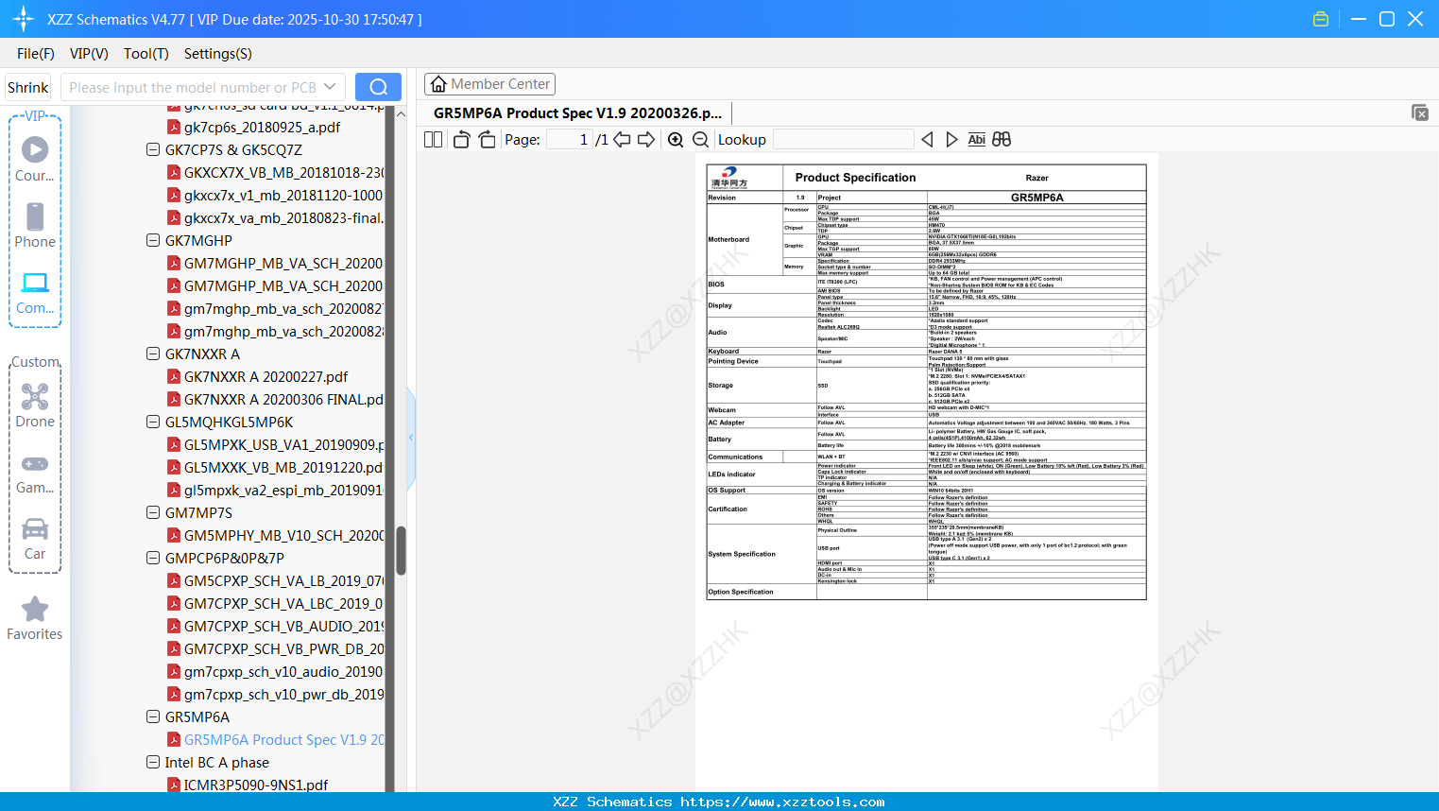This screenshot has width=1439, height=811.
Task: Open the Phone schematics category
Action: (35, 225)
